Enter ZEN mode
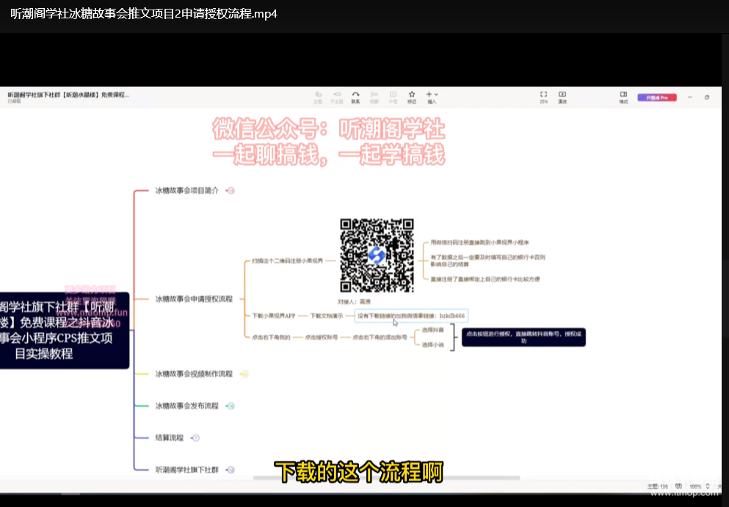Screen dimensions: 729x507 544,96
